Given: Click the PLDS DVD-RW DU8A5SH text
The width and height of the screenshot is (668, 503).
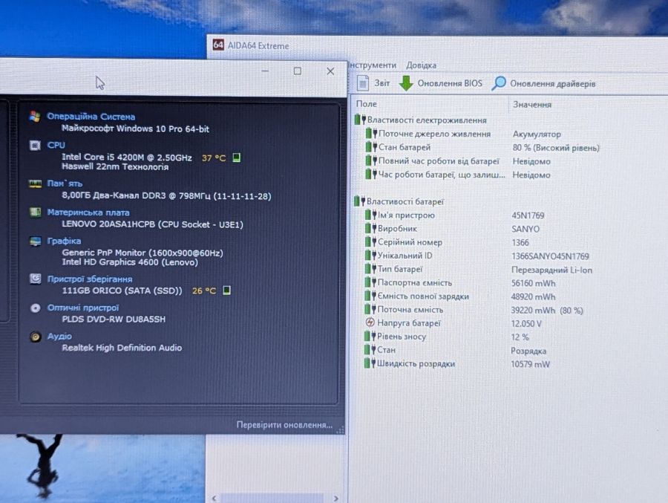Looking at the screenshot, I should click(114, 319).
